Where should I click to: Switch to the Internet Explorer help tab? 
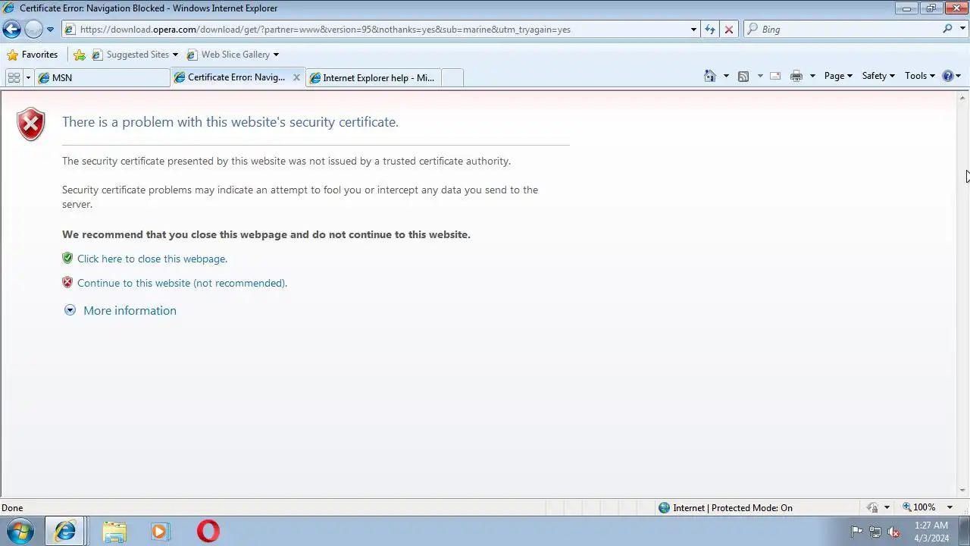click(x=372, y=77)
